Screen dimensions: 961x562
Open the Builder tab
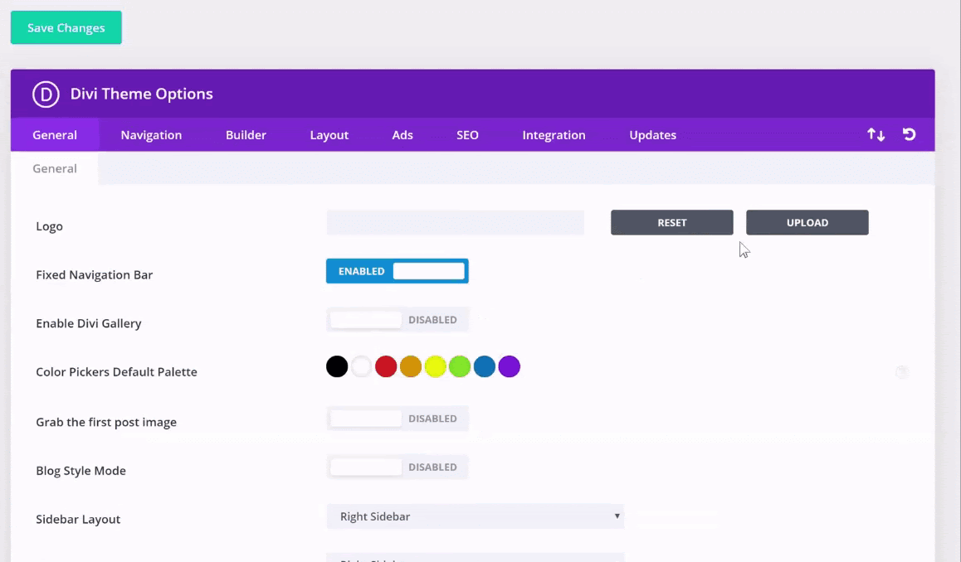pos(246,134)
